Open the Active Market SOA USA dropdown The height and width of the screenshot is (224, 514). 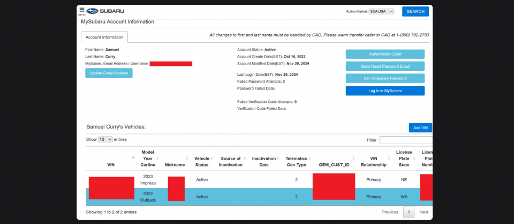[x=381, y=11]
